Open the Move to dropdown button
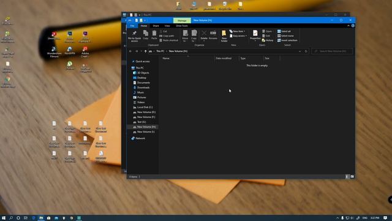The width and height of the screenshot is (392, 221). point(185,36)
